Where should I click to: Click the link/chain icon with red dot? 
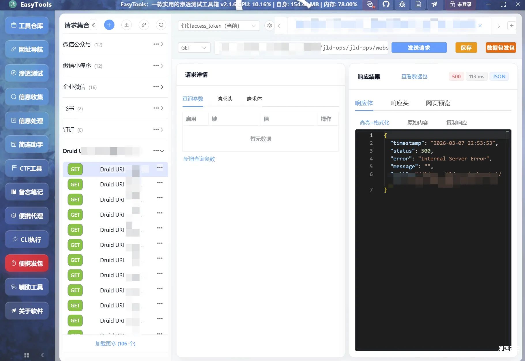(370, 5)
